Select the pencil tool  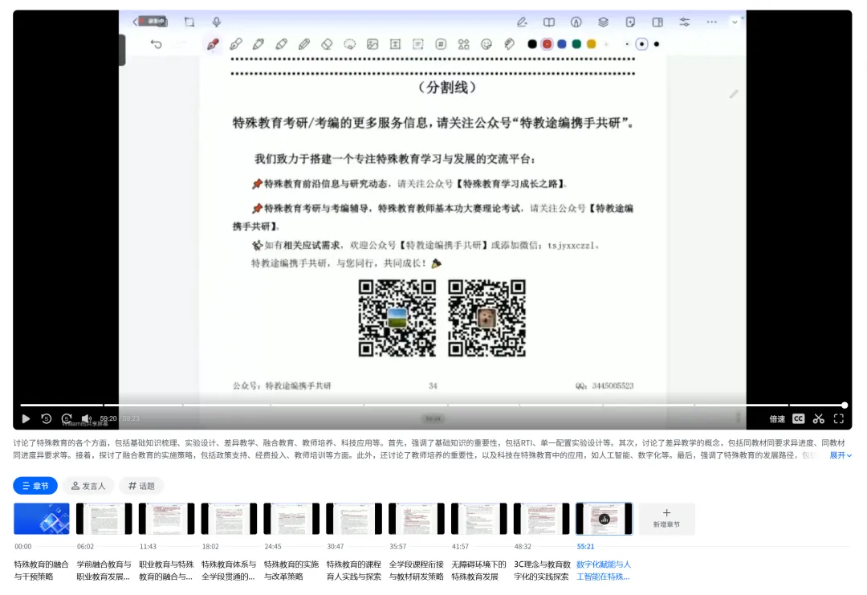point(304,44)
